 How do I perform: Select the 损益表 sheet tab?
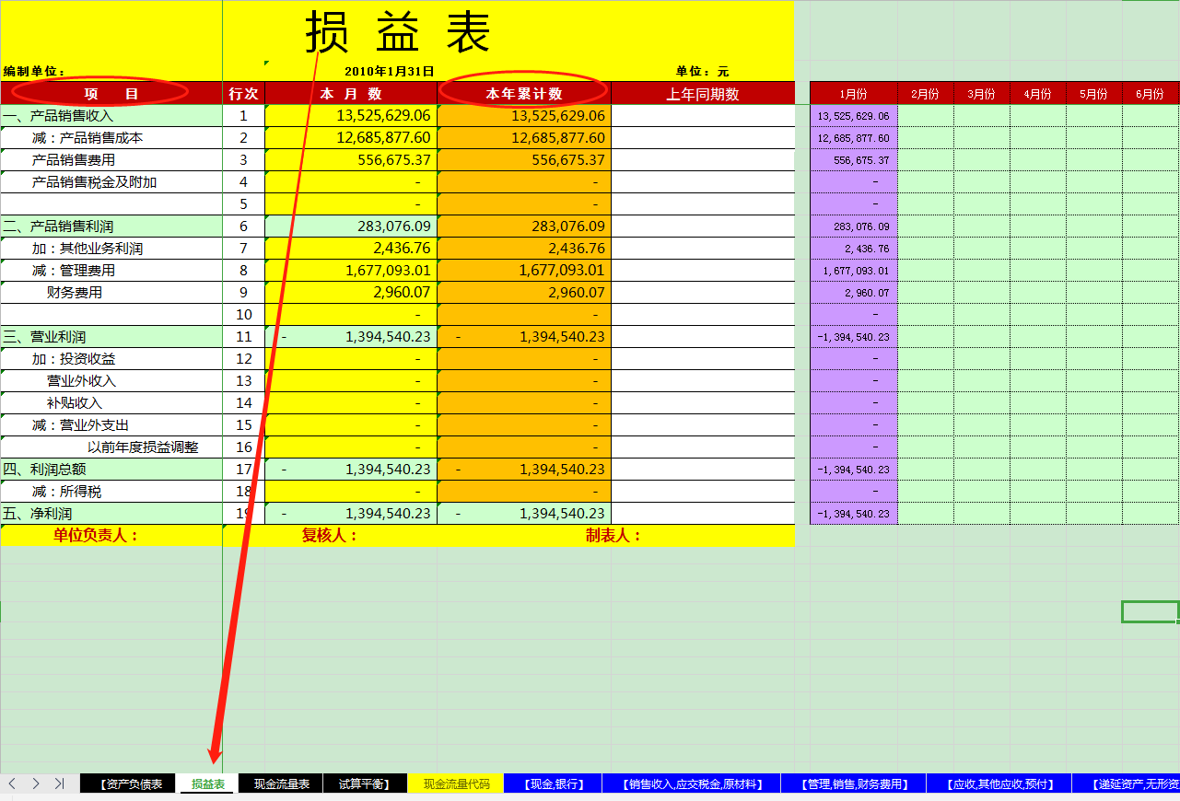pyautogui.click(x=206, y=784)
